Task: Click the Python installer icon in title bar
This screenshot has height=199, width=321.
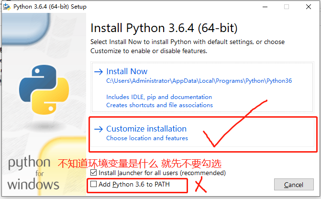Action: click(x=7, y=7)
